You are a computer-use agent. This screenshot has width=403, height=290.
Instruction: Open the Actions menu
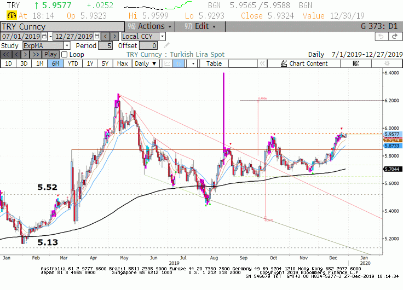(150, 26)
